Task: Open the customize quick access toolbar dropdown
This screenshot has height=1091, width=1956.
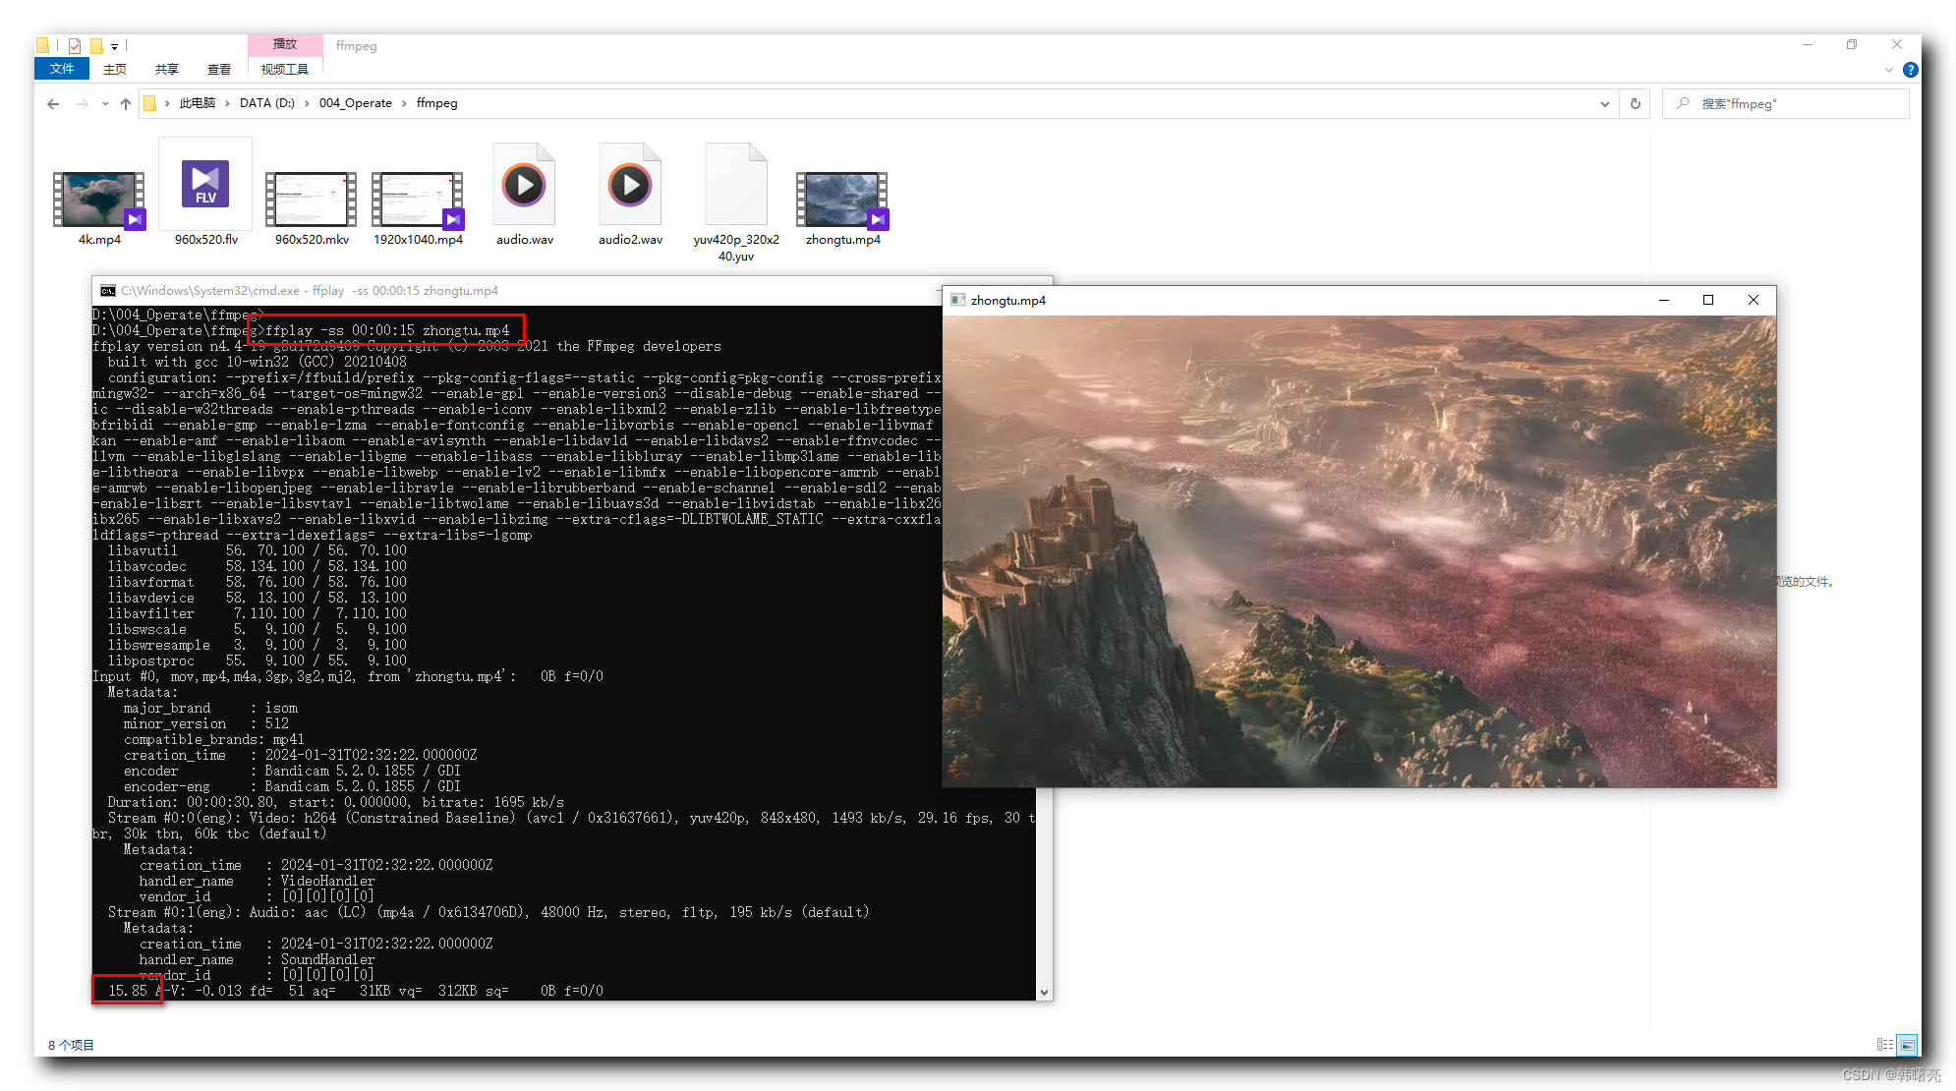Action: (x=115, y=46)
